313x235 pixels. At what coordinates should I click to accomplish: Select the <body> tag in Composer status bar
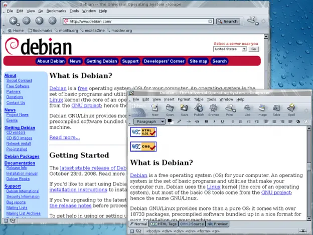tap(153, 231)
